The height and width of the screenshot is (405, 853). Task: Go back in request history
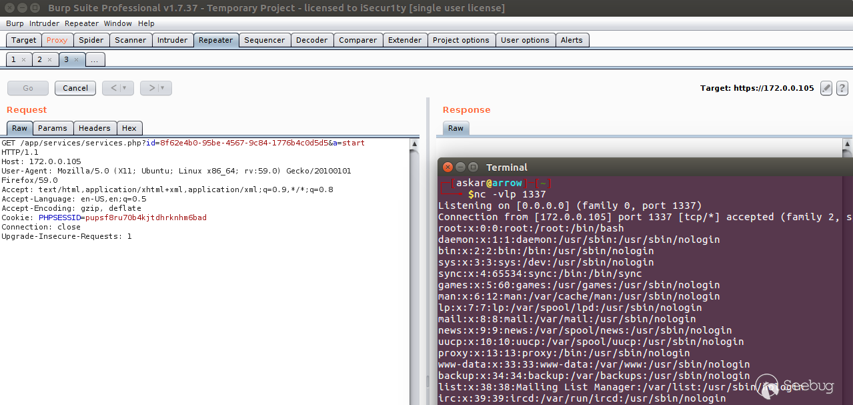(113, 88)
